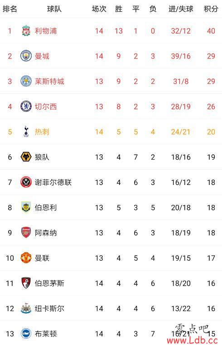Click the Manchester United crest

pos(26,258)
